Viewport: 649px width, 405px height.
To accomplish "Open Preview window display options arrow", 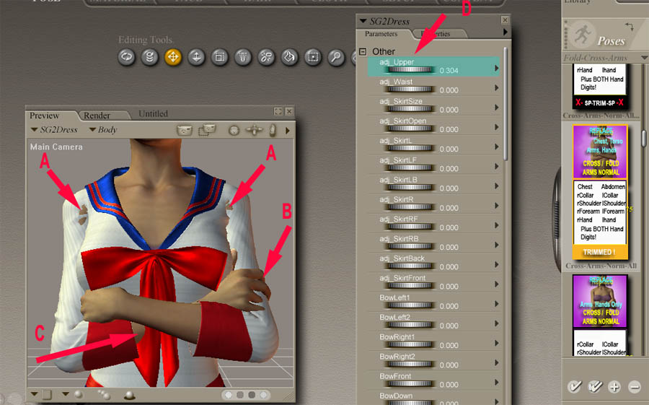I will [288, 131].
